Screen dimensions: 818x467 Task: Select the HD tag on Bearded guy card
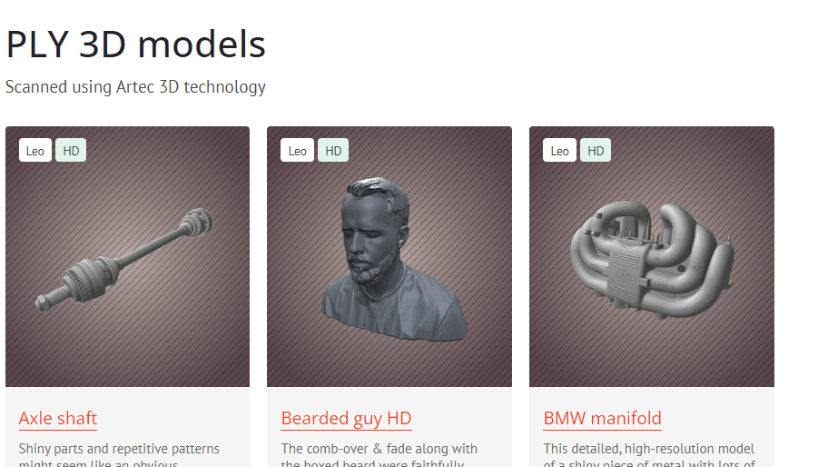coord(333,150)
